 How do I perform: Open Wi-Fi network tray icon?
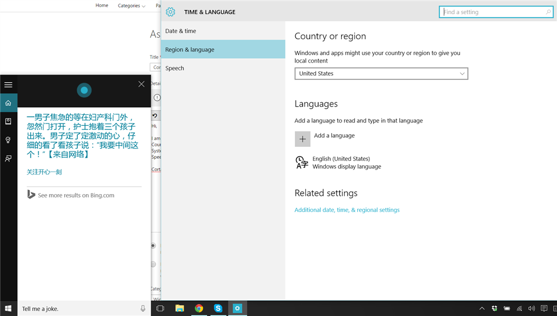click(x=519, y=308)
